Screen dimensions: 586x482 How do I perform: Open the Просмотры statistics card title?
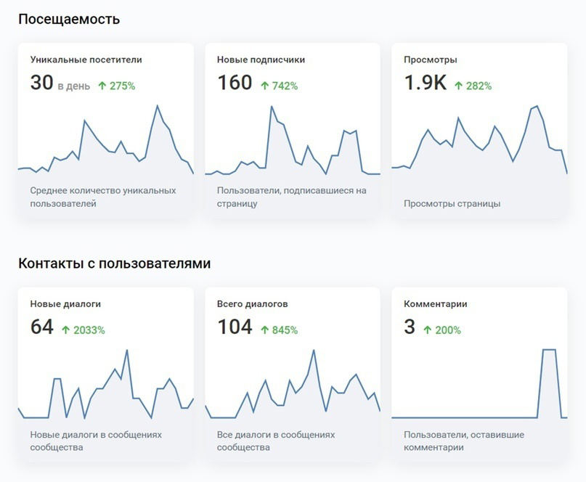click(x=430, y=60)
